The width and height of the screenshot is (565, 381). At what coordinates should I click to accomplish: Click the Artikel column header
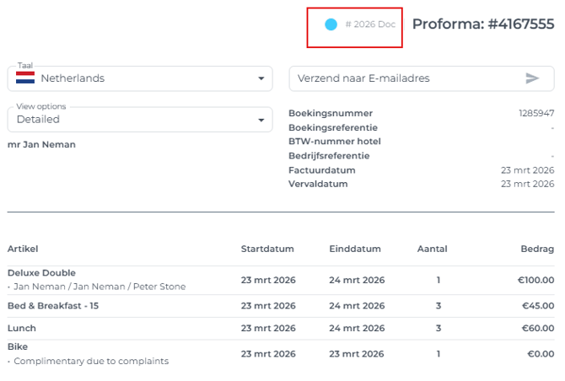click(x=23, y=249)
